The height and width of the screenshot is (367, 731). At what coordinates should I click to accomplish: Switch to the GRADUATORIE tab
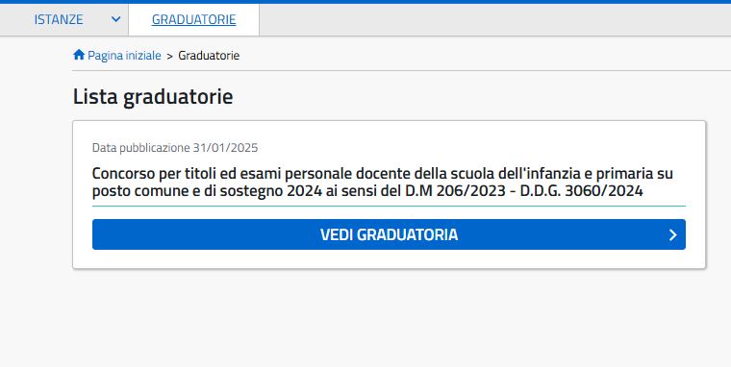194,19
